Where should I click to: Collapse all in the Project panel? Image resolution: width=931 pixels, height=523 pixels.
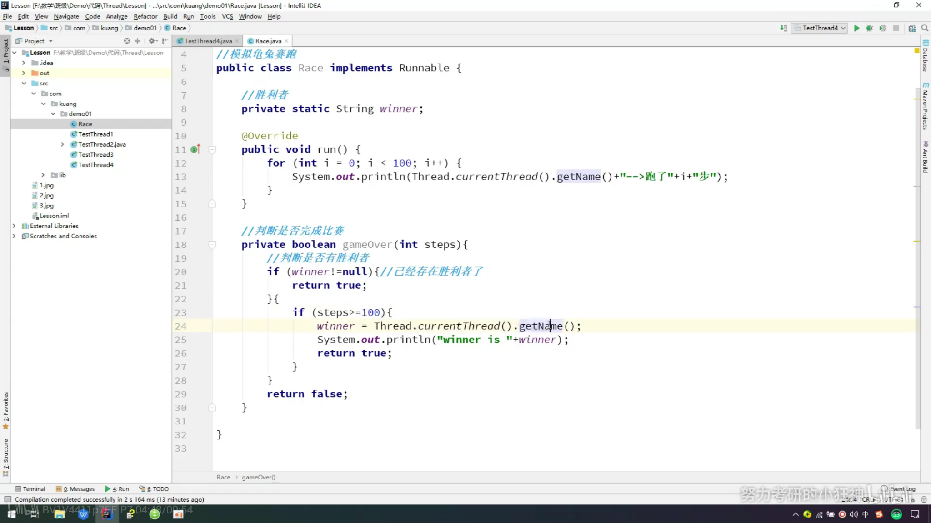137,41
